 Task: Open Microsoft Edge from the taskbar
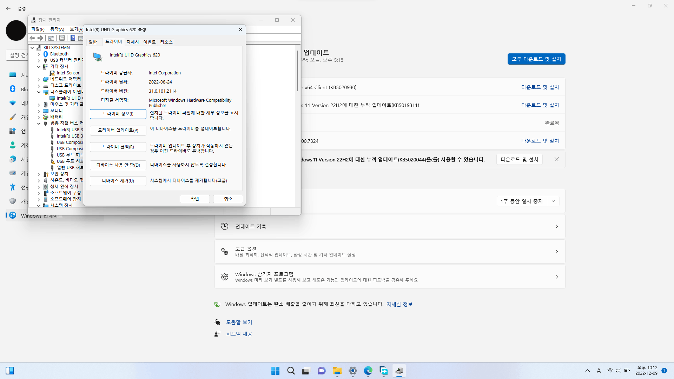[x=368, y=371]
